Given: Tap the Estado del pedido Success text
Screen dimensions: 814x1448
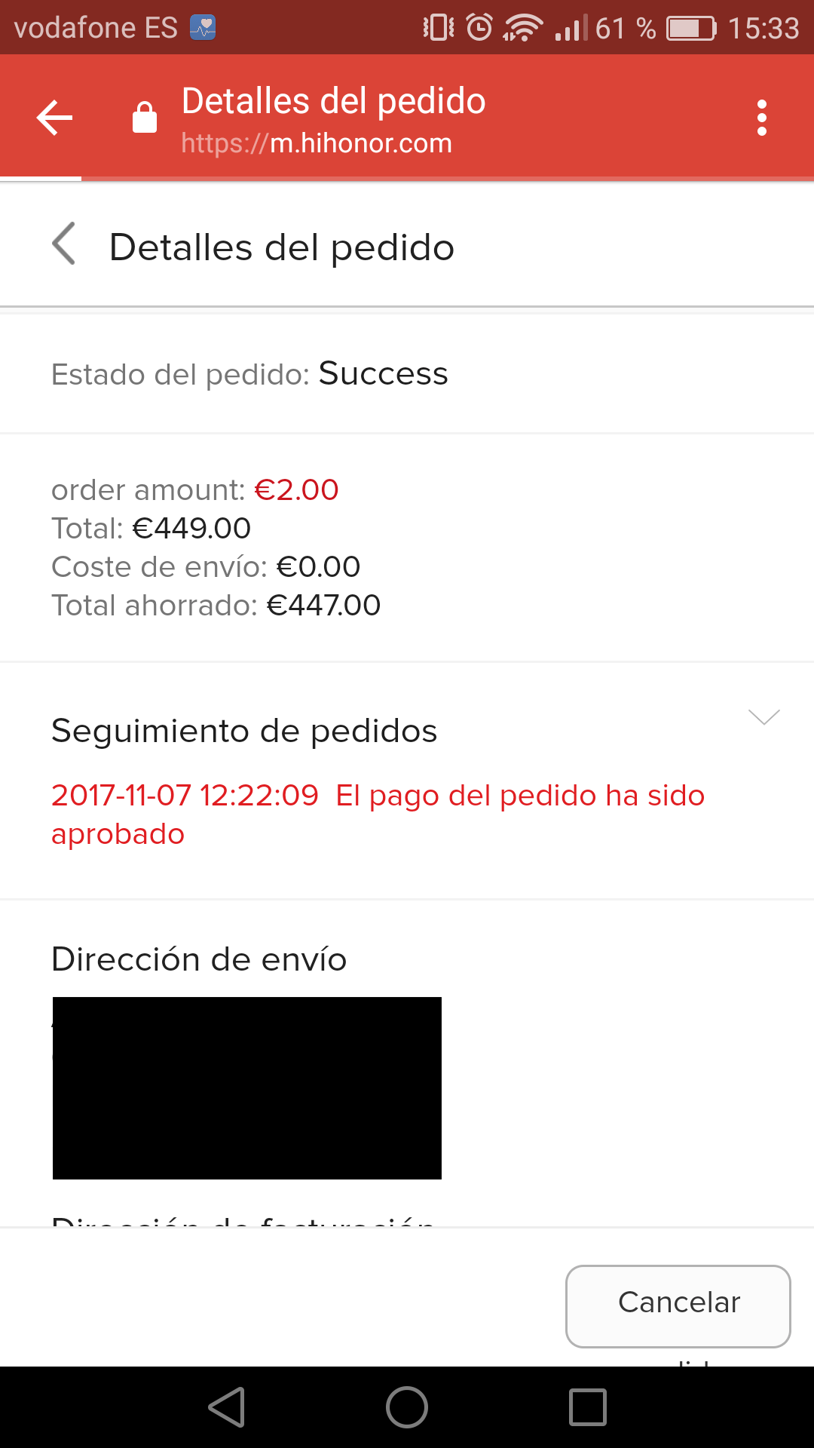Looking at the screenshot, I should (383, 374).
